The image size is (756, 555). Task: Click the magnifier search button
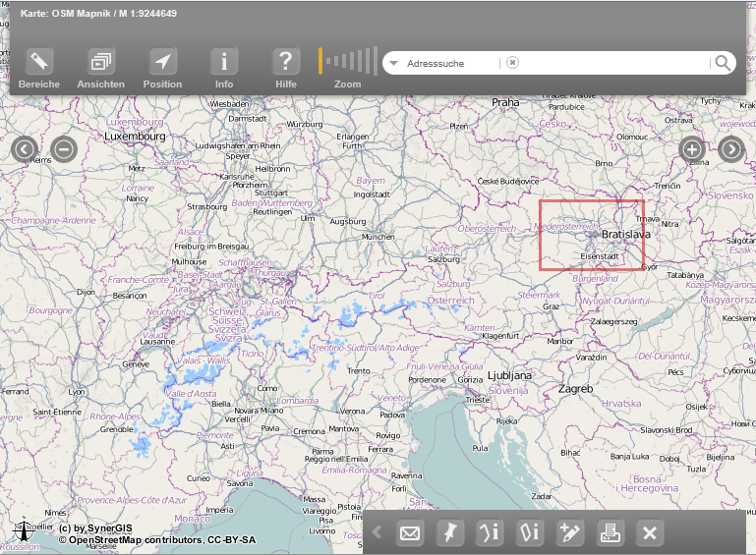723,64
